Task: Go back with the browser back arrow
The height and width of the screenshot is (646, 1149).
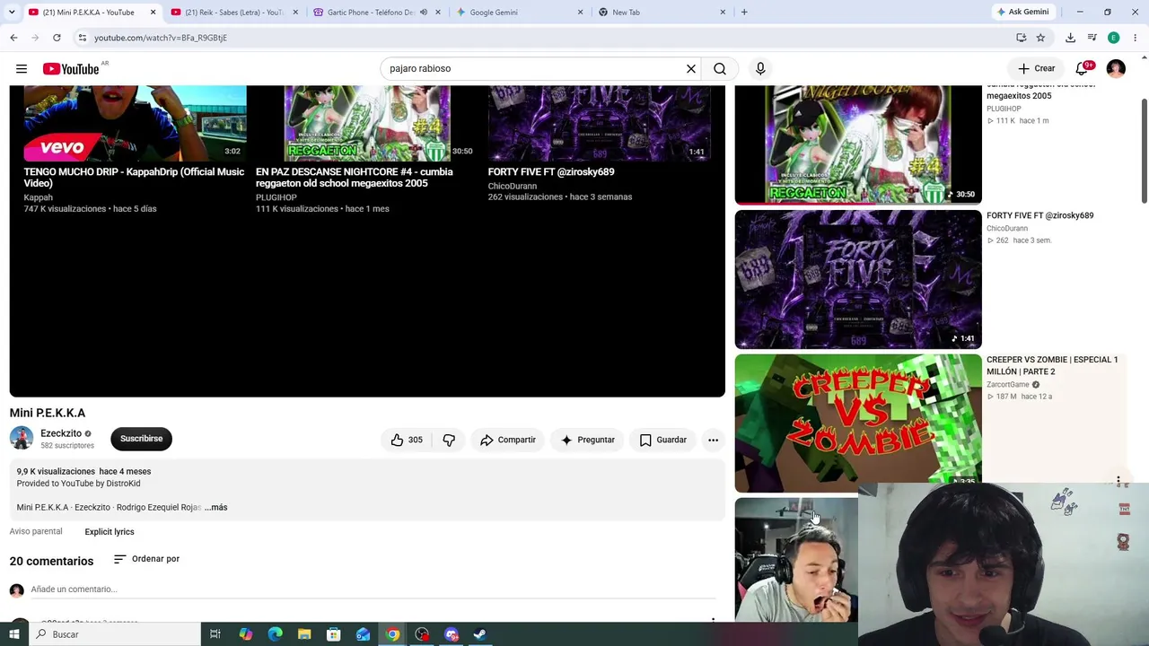Action: pyautogui.click(x=14, y=38)
